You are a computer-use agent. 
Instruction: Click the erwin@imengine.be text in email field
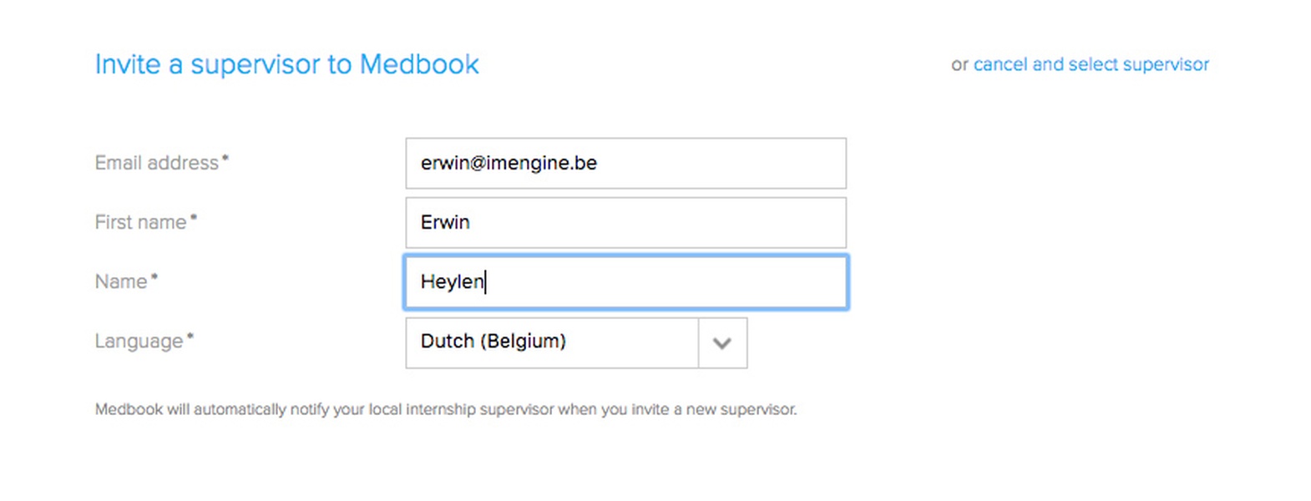click(509, 163)
